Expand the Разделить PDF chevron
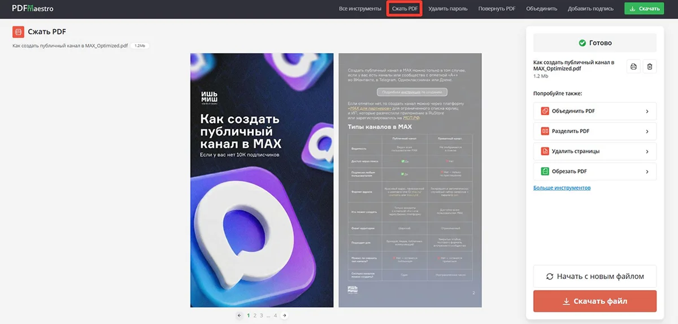Viewport: 678px width, 324px height. click(x=647, y=131)
